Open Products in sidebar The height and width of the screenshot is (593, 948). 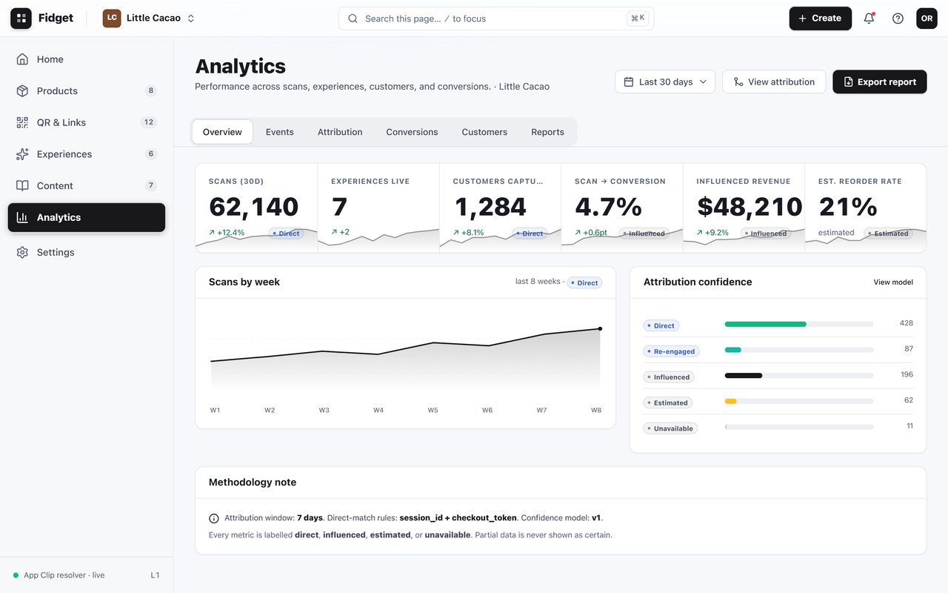[87, 91]
